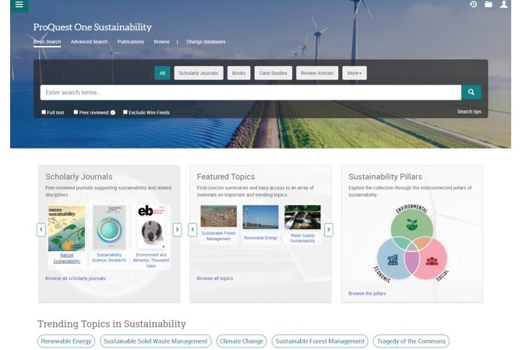Open the user account profile icon
Image resolution: width=526 pixels, height=350 pixels.
click(504, 5)
